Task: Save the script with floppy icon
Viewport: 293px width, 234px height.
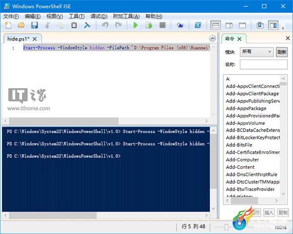Action: (35, 25)
